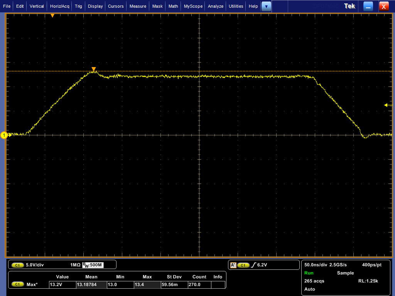Click the Tek logo in title bar
The width and height of the screenshot is (395, 296).
349,6
